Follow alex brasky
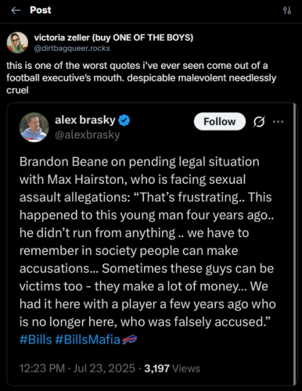 (x=220, y=121)
